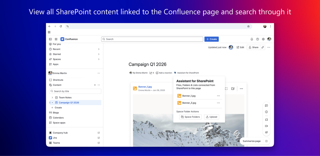
Task: Open the user account avatar in Confluence
Action: click(x=269, y=39)
